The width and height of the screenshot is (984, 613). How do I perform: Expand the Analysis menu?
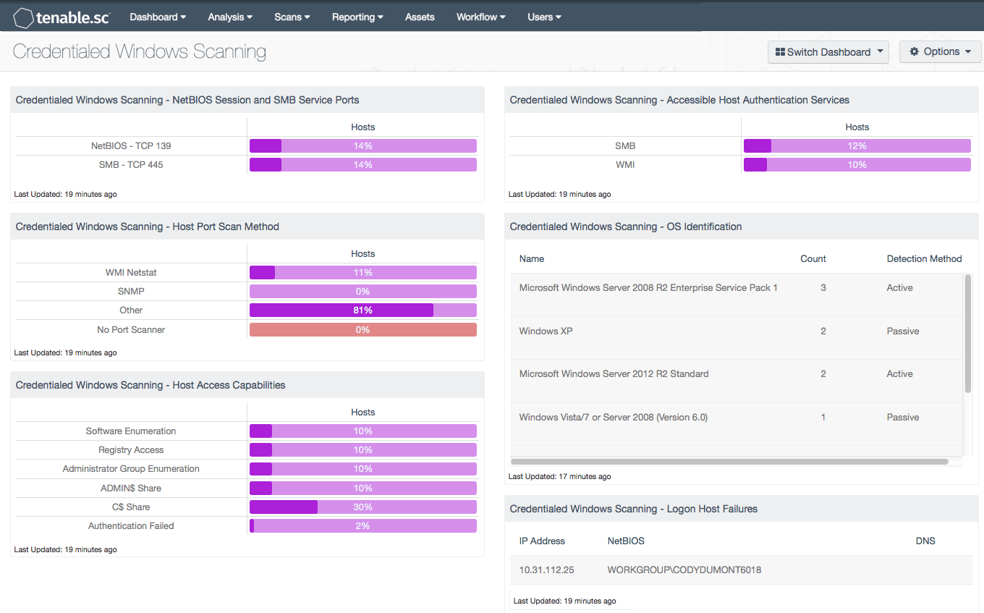click(229, 16)
